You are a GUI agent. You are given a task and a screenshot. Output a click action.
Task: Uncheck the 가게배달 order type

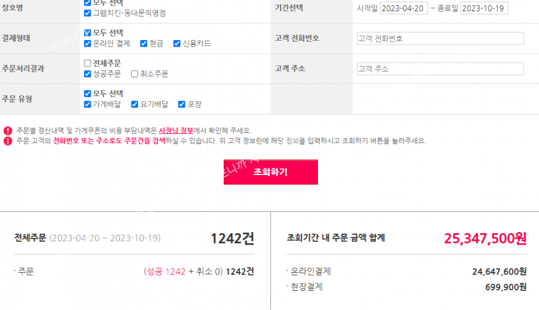tap(87, 104)
